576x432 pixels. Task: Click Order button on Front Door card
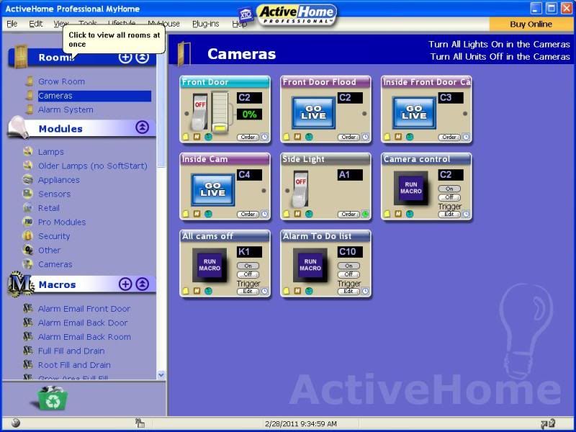(x=248, y=137)
